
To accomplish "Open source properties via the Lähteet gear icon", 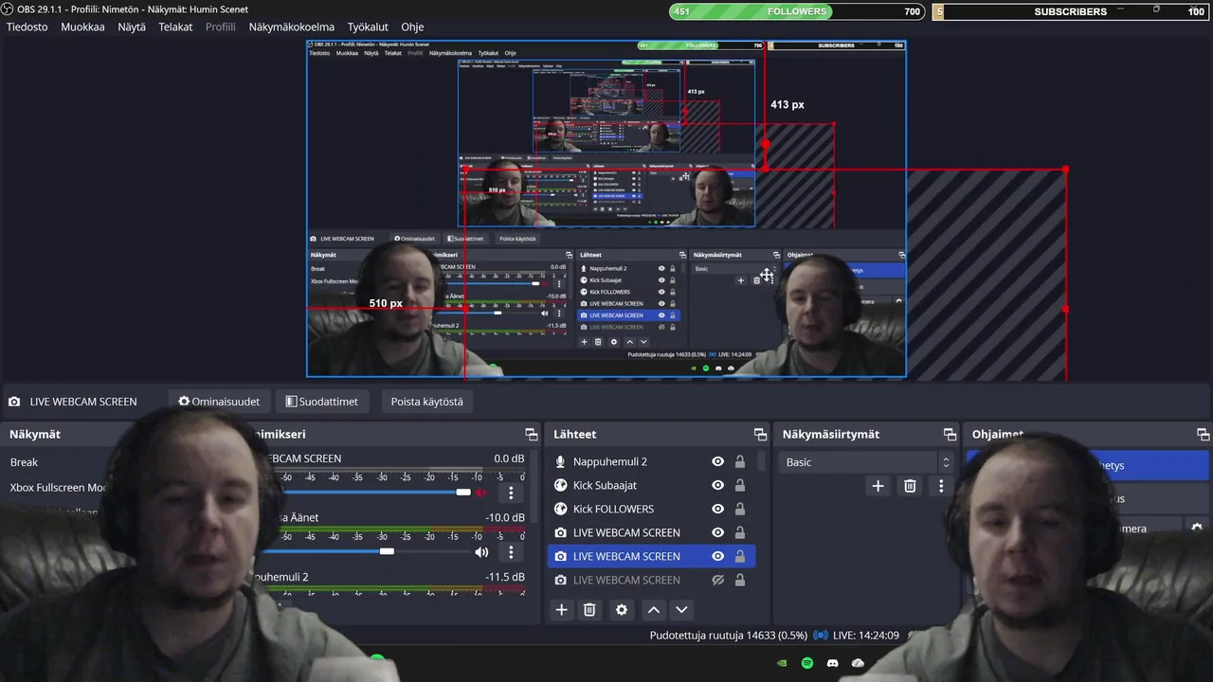I will coord(622,610).
